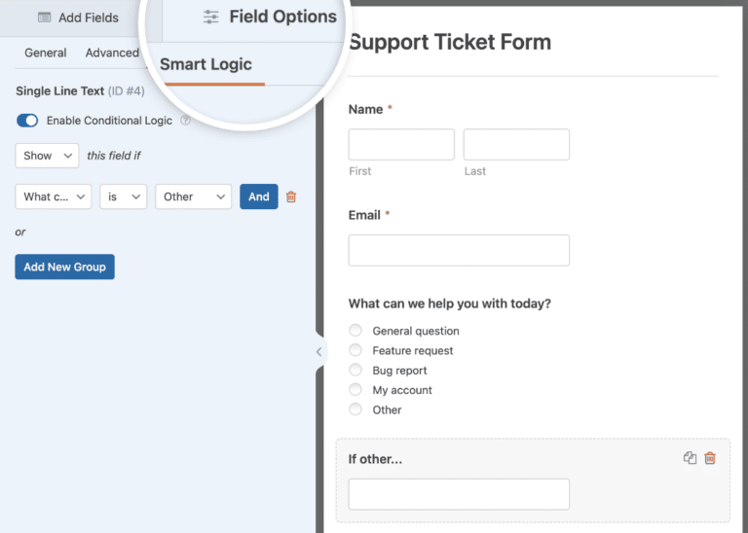Open the Show action dropdown
The image size is (748, 533).
click(x=47, y=156)
